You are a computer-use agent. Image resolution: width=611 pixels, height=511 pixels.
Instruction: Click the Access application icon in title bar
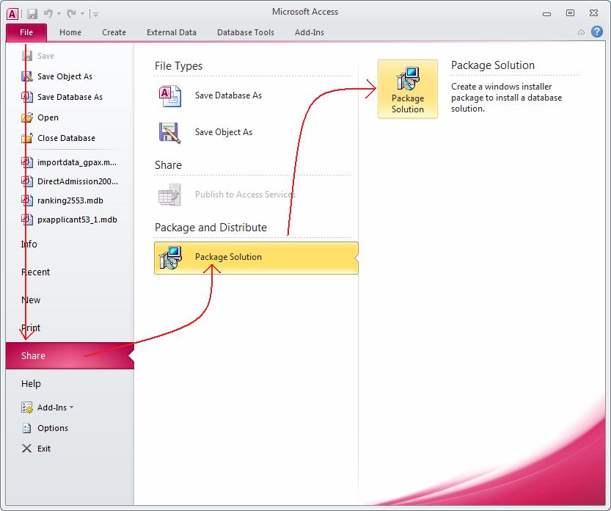click(12, 14)
